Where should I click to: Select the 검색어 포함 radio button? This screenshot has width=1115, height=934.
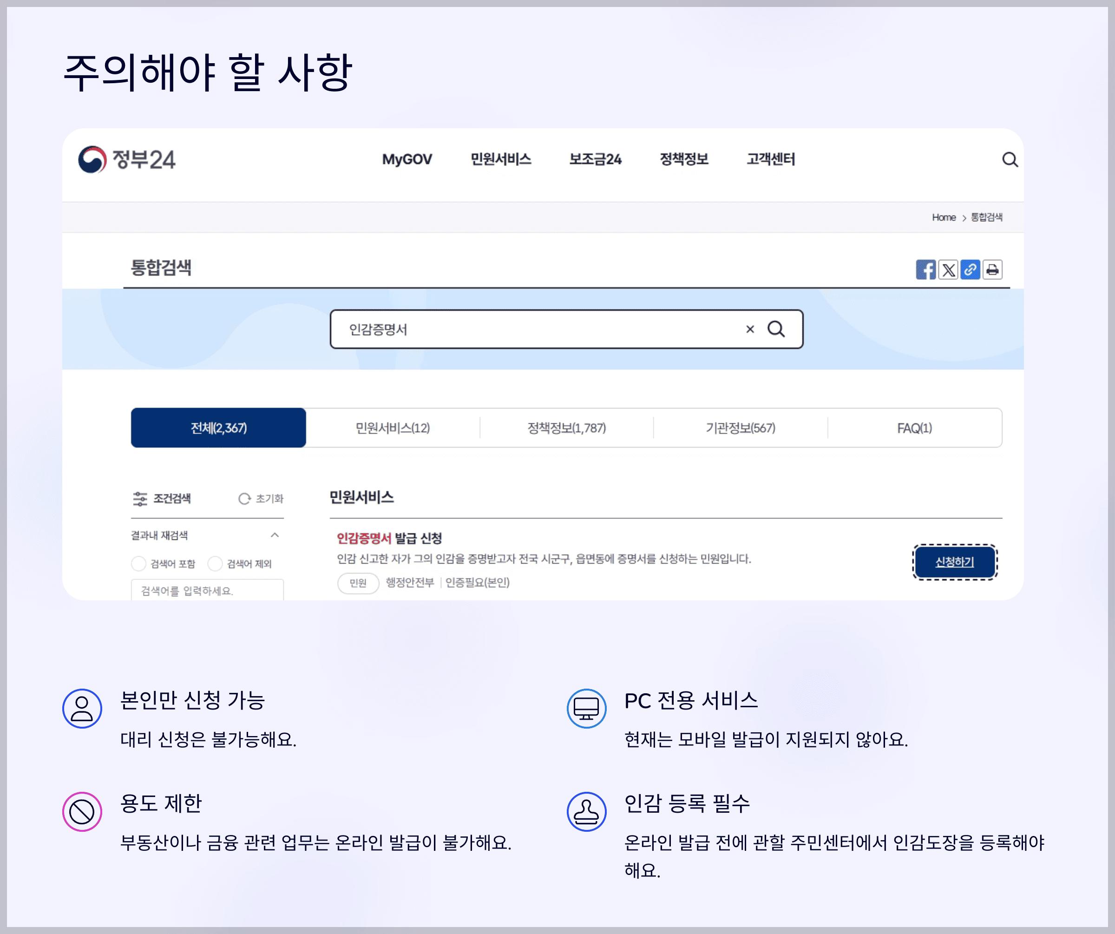(138, 563)
